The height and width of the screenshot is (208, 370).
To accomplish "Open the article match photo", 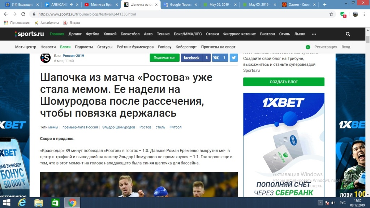I will [139, 185].
